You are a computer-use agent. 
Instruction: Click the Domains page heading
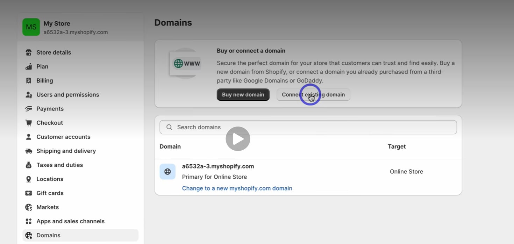[x=173, y=23]
